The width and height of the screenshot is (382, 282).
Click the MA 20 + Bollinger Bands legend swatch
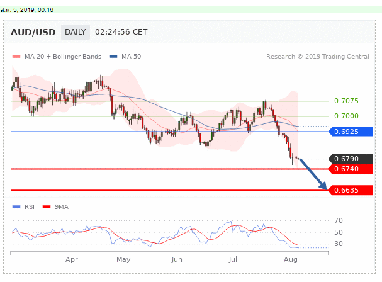(x=16, y=57)
